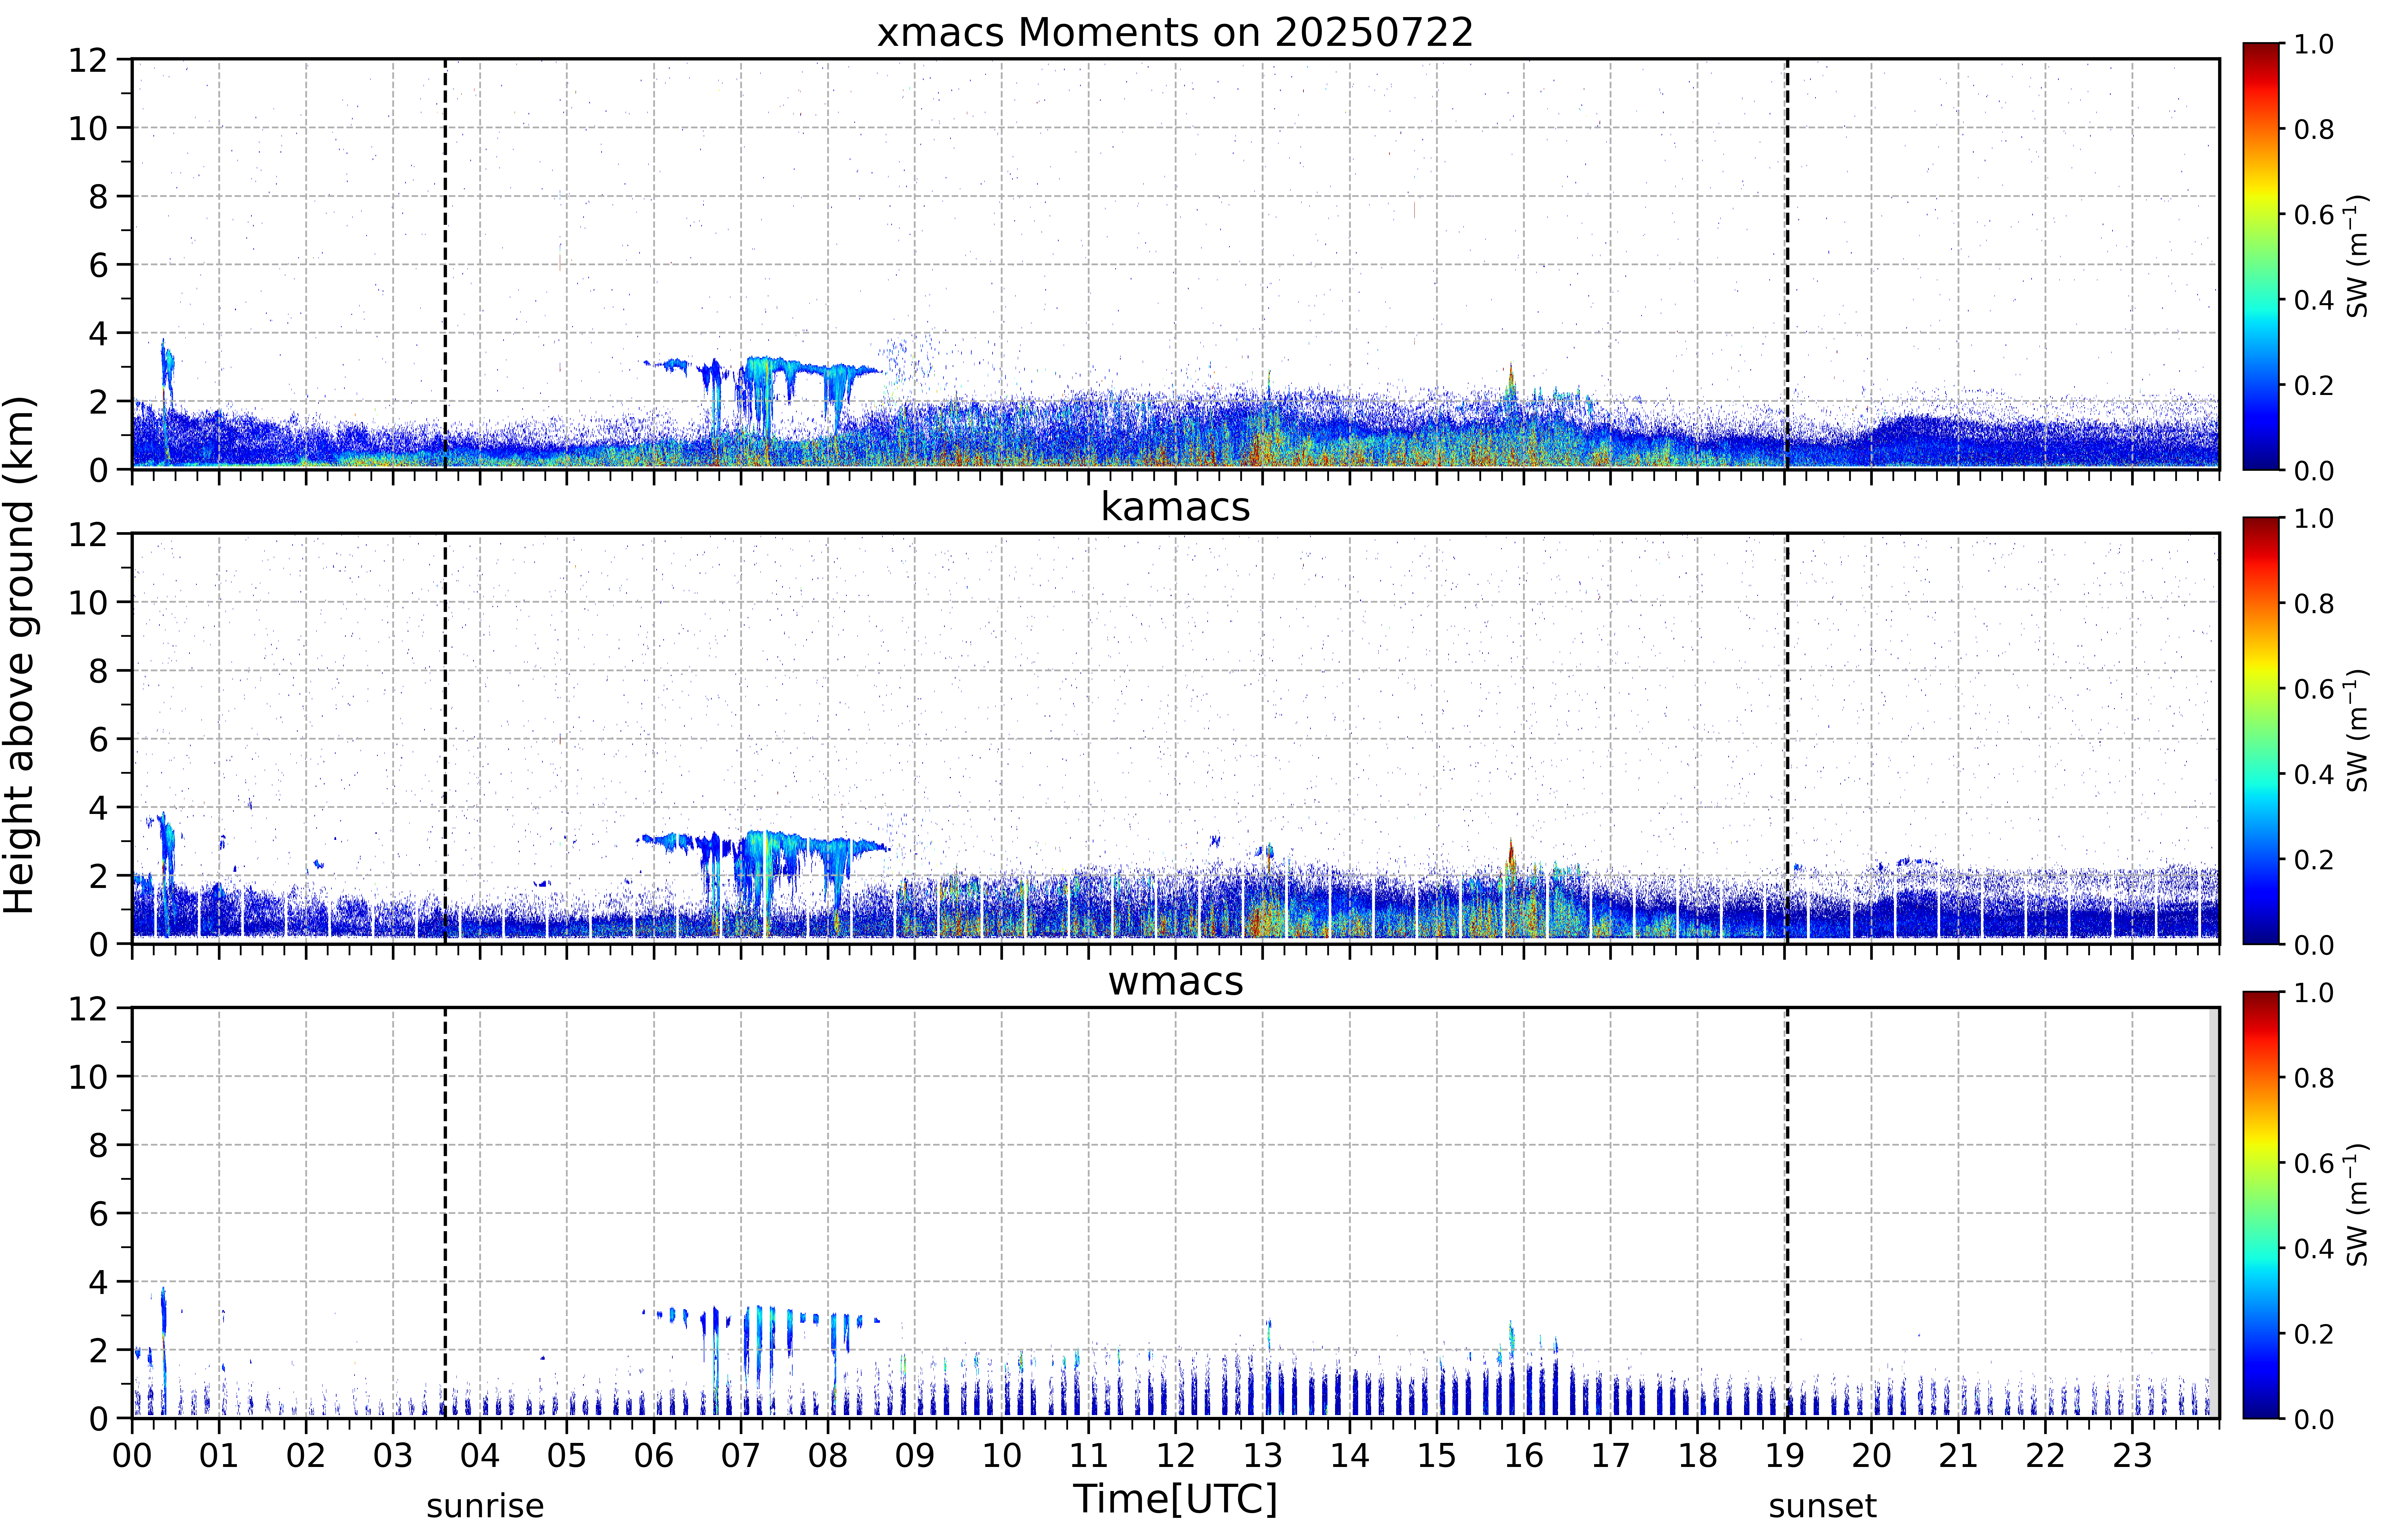Viewport: 2388px width, 1540px height.
Task: Click the wmacs colorbar
Action: point(2261,1205)
